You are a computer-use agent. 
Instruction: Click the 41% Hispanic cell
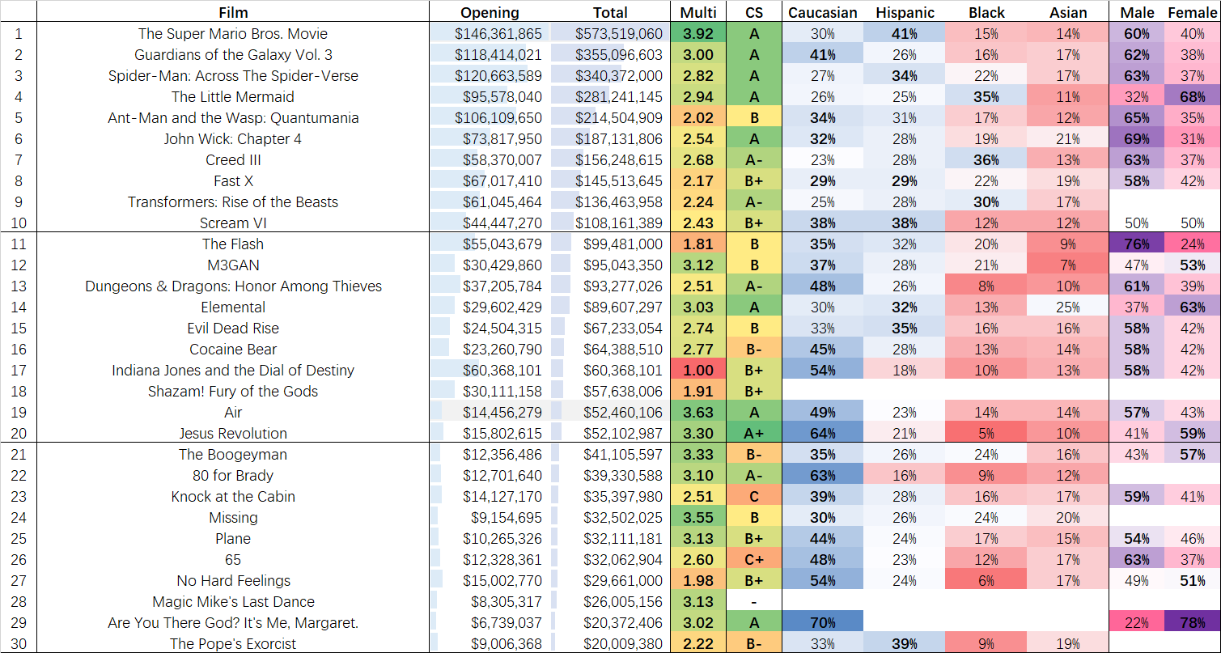pyautogui.click(x=905, y=34)
